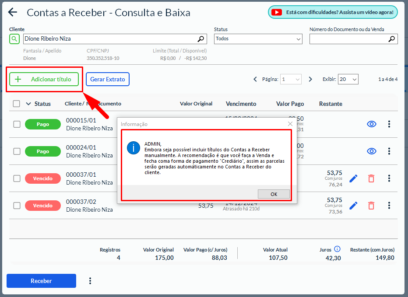Open the Página number dropdown
This screenshot has height=297, width=408.
coord(291,79)
